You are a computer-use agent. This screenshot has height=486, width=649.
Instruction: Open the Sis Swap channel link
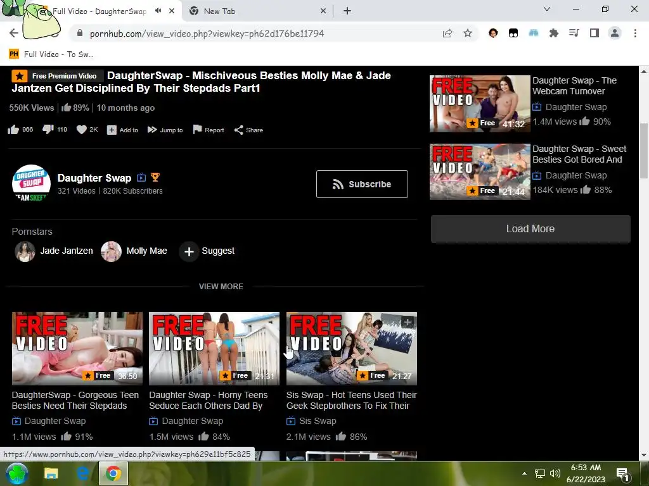click(318, 421)
